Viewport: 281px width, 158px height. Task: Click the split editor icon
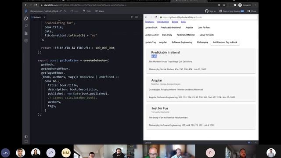pyautogui.click(x=137, y=17)
